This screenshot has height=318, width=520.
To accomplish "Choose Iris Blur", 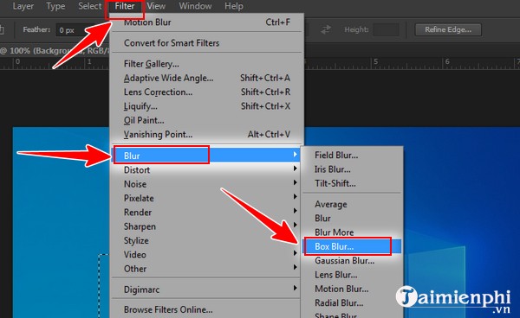I will [352, 169].
